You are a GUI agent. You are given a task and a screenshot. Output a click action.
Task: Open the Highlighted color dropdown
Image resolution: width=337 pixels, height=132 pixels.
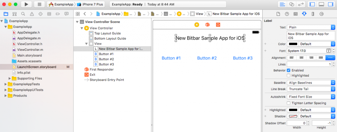(317, 110)
